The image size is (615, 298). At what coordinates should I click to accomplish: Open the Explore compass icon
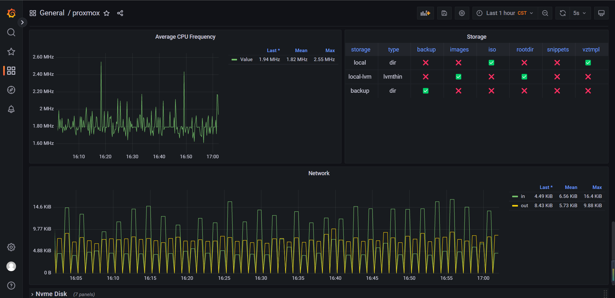pyautogui.click(x=11, y=90)
